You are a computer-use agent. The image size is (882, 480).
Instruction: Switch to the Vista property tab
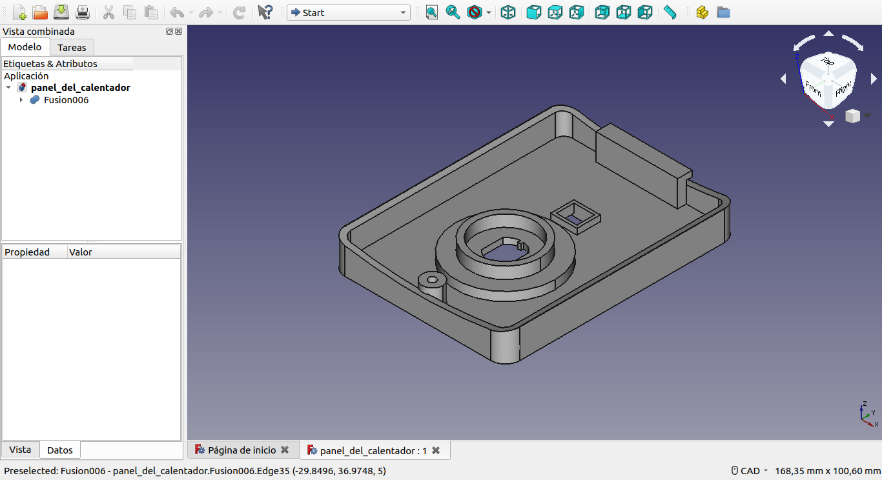coord(20,450)
